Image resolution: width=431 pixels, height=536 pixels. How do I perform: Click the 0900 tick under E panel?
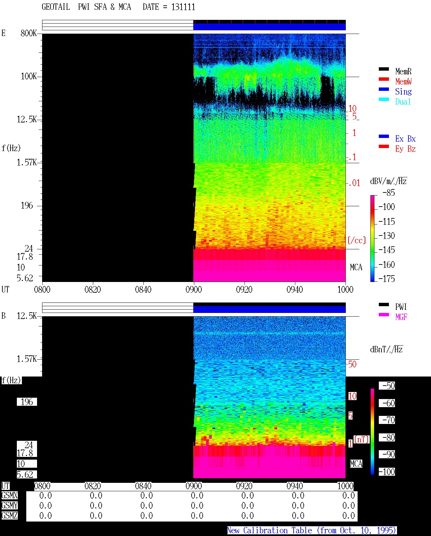(x=194, y=289)
